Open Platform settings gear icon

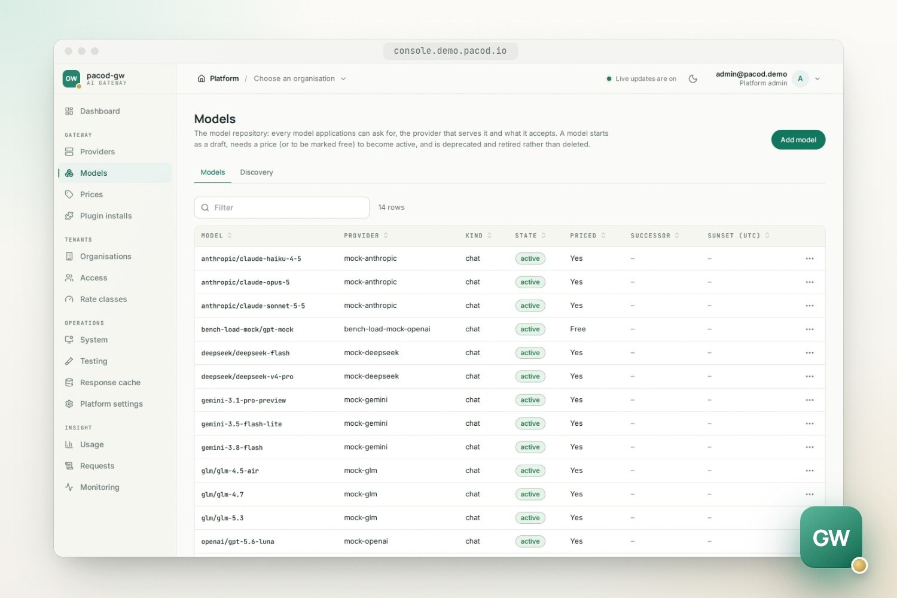(69, 404)
